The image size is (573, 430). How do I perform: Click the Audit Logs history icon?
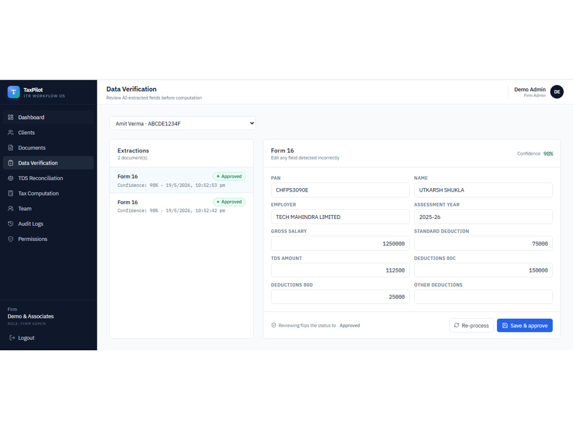coord(10,224)
